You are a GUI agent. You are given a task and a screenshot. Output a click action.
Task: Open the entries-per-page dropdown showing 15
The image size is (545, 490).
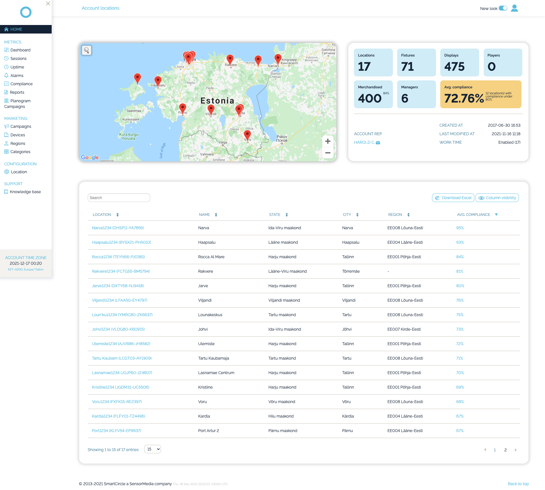coord(153,449)
